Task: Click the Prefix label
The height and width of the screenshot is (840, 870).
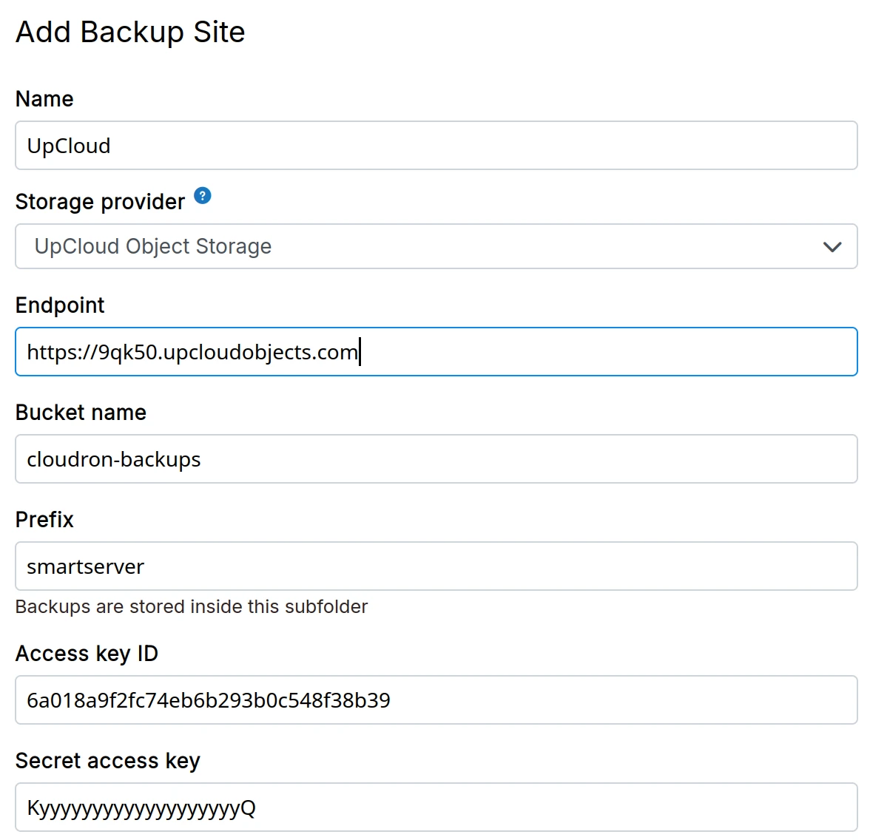Action: [44, 520]
